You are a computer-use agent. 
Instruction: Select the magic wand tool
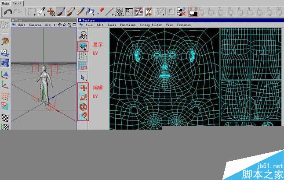tap(41, 12)
